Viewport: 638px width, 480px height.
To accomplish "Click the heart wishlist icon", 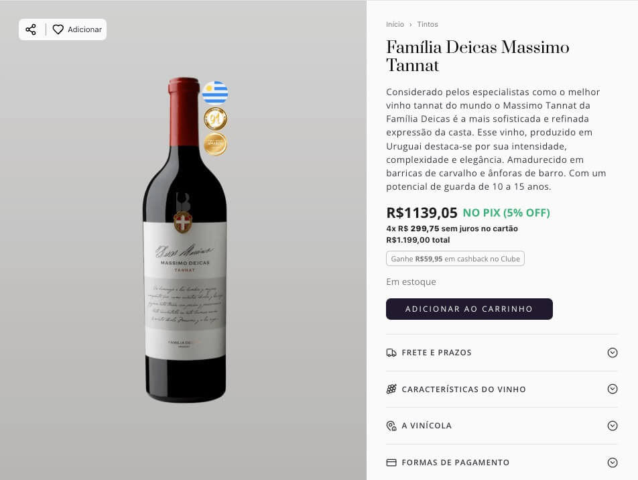I will [58, 29].
